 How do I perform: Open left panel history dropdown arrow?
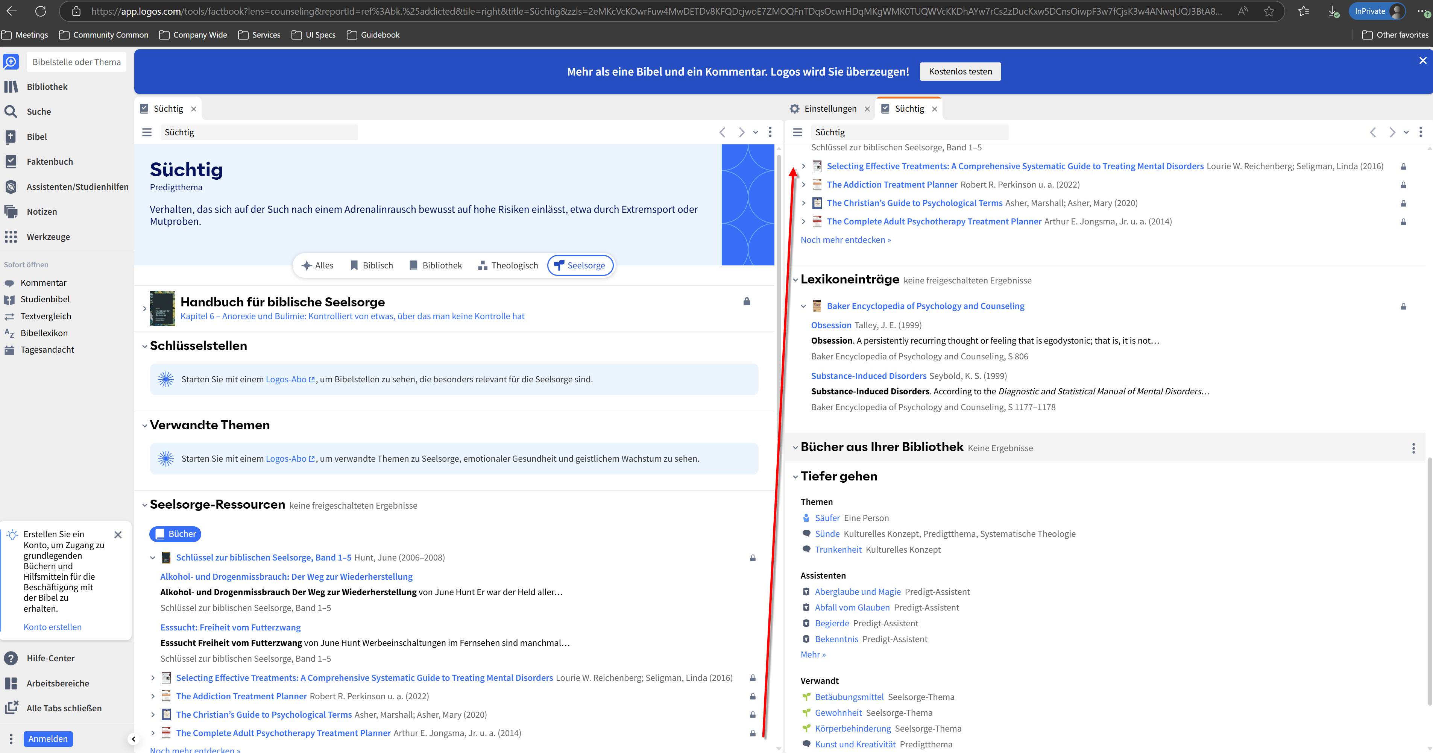coord(756,132)
